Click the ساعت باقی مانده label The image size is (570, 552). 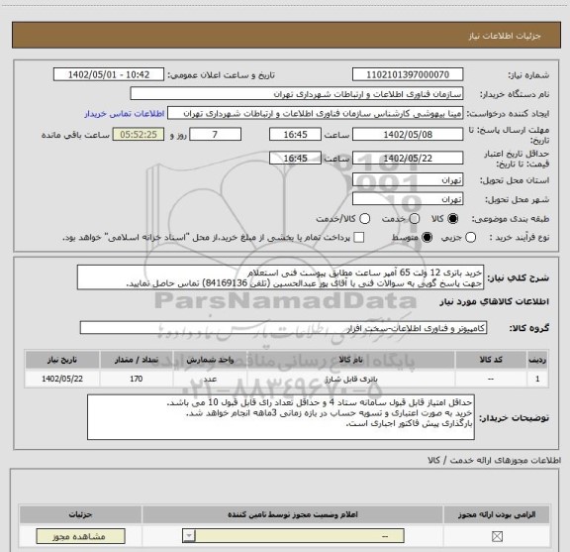click(75, 135)
